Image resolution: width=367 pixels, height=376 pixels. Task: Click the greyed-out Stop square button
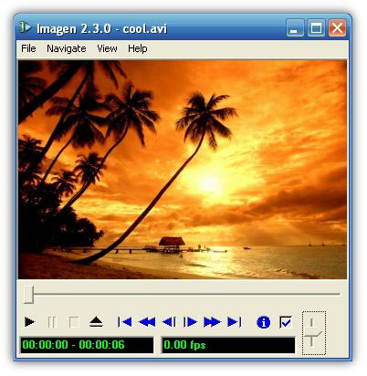point(74,322)
